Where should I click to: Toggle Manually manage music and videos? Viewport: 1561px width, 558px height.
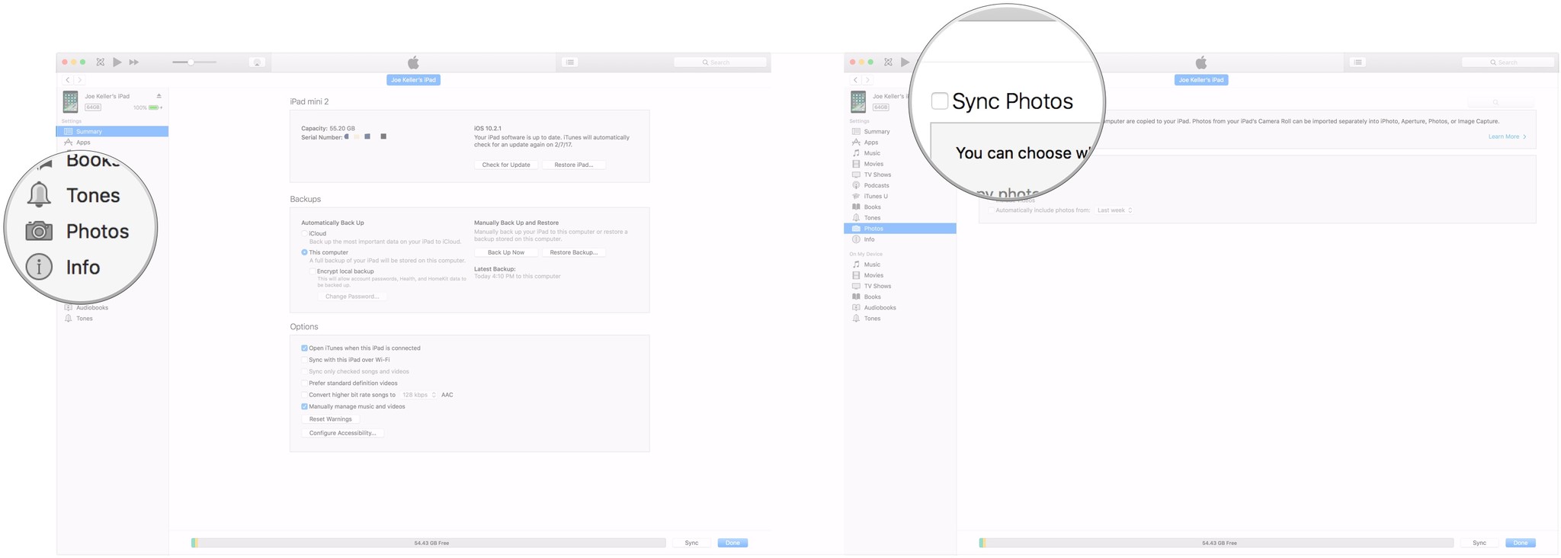(x=304, y=407)
